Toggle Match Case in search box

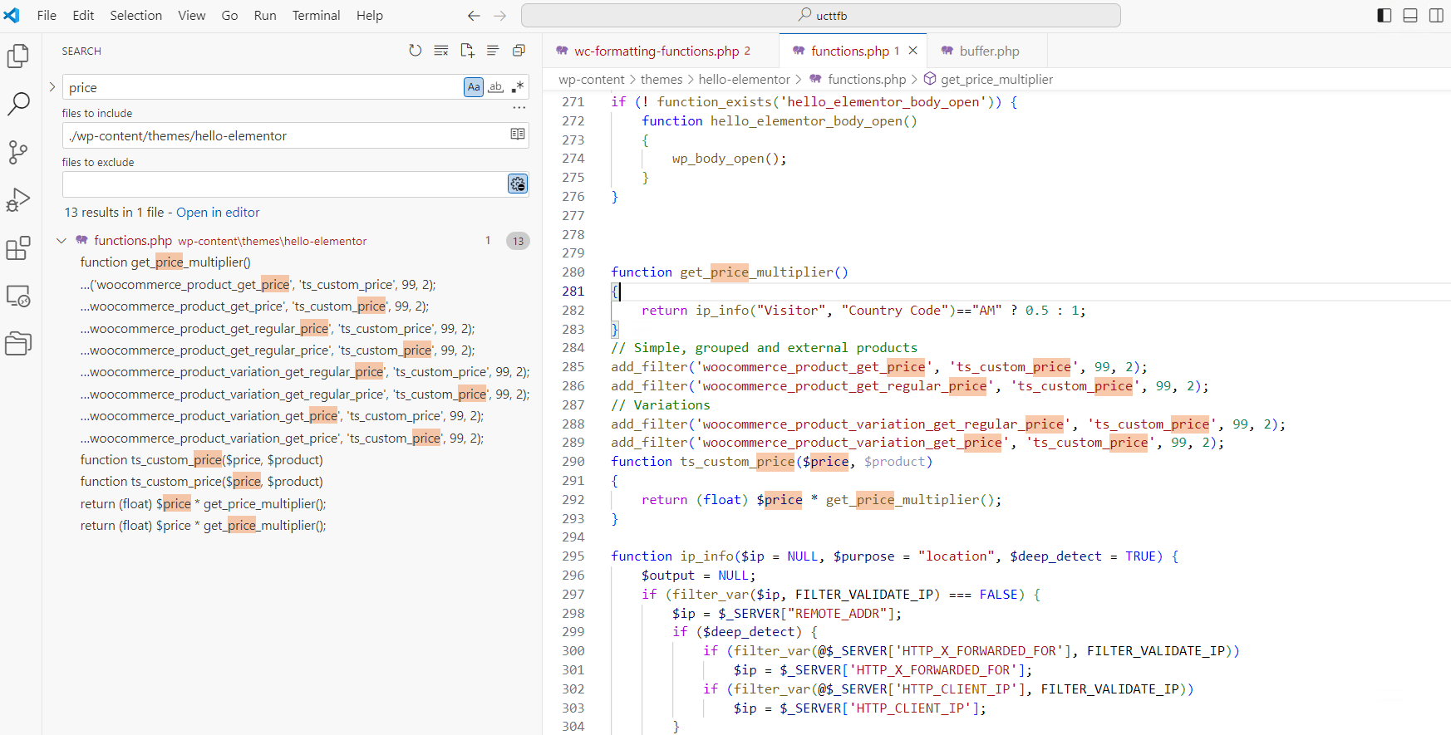point(474,87)
